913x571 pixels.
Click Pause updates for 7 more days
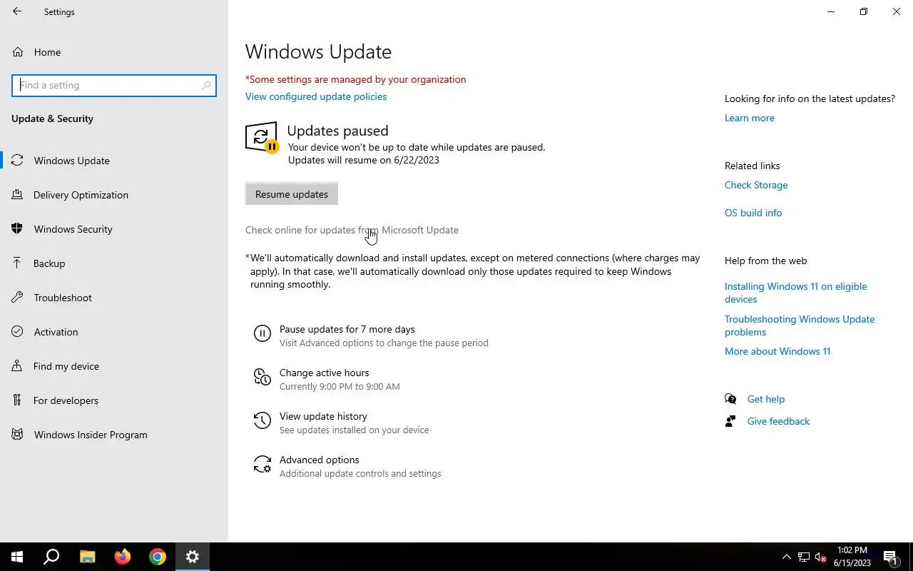tap(347, 329)
